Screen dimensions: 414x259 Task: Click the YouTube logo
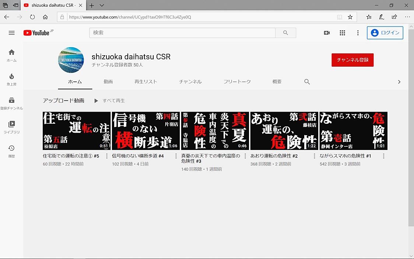click(x=37, y=33)
